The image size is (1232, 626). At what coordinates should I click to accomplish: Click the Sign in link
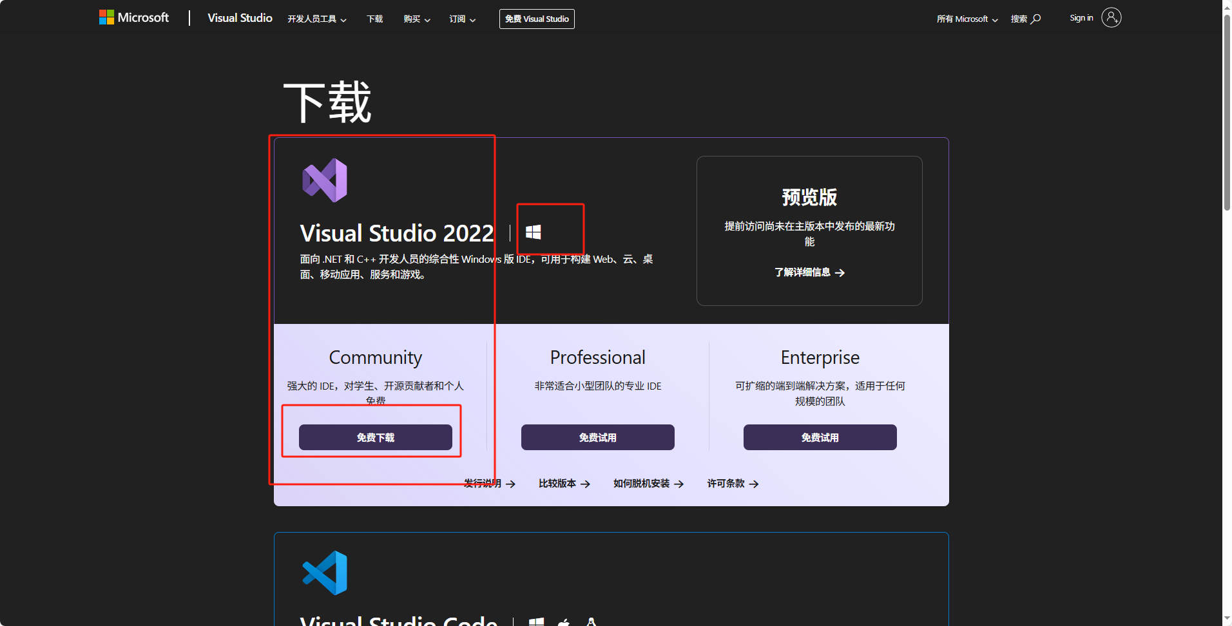1081,18
